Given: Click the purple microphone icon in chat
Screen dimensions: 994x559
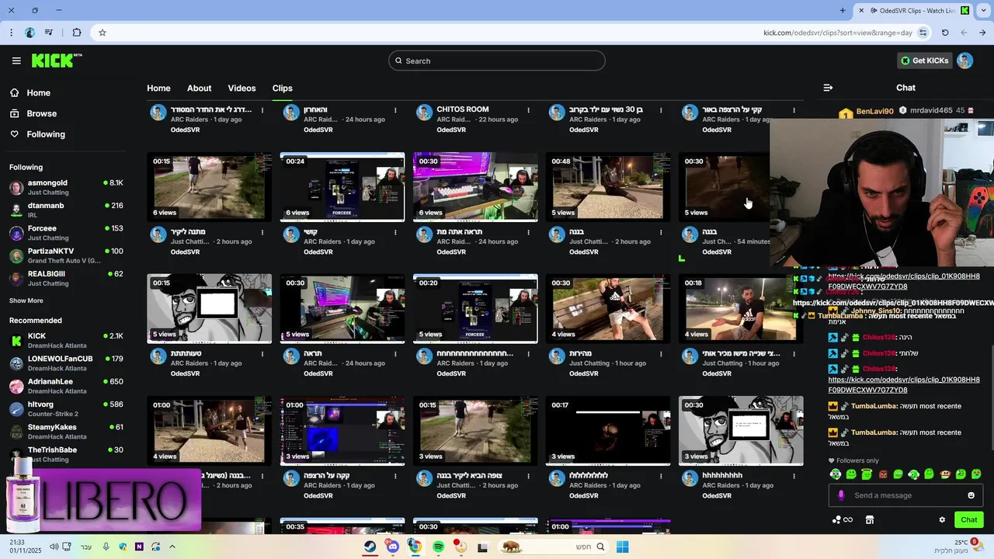Looking at the screenshot, I should click(841, 495).
